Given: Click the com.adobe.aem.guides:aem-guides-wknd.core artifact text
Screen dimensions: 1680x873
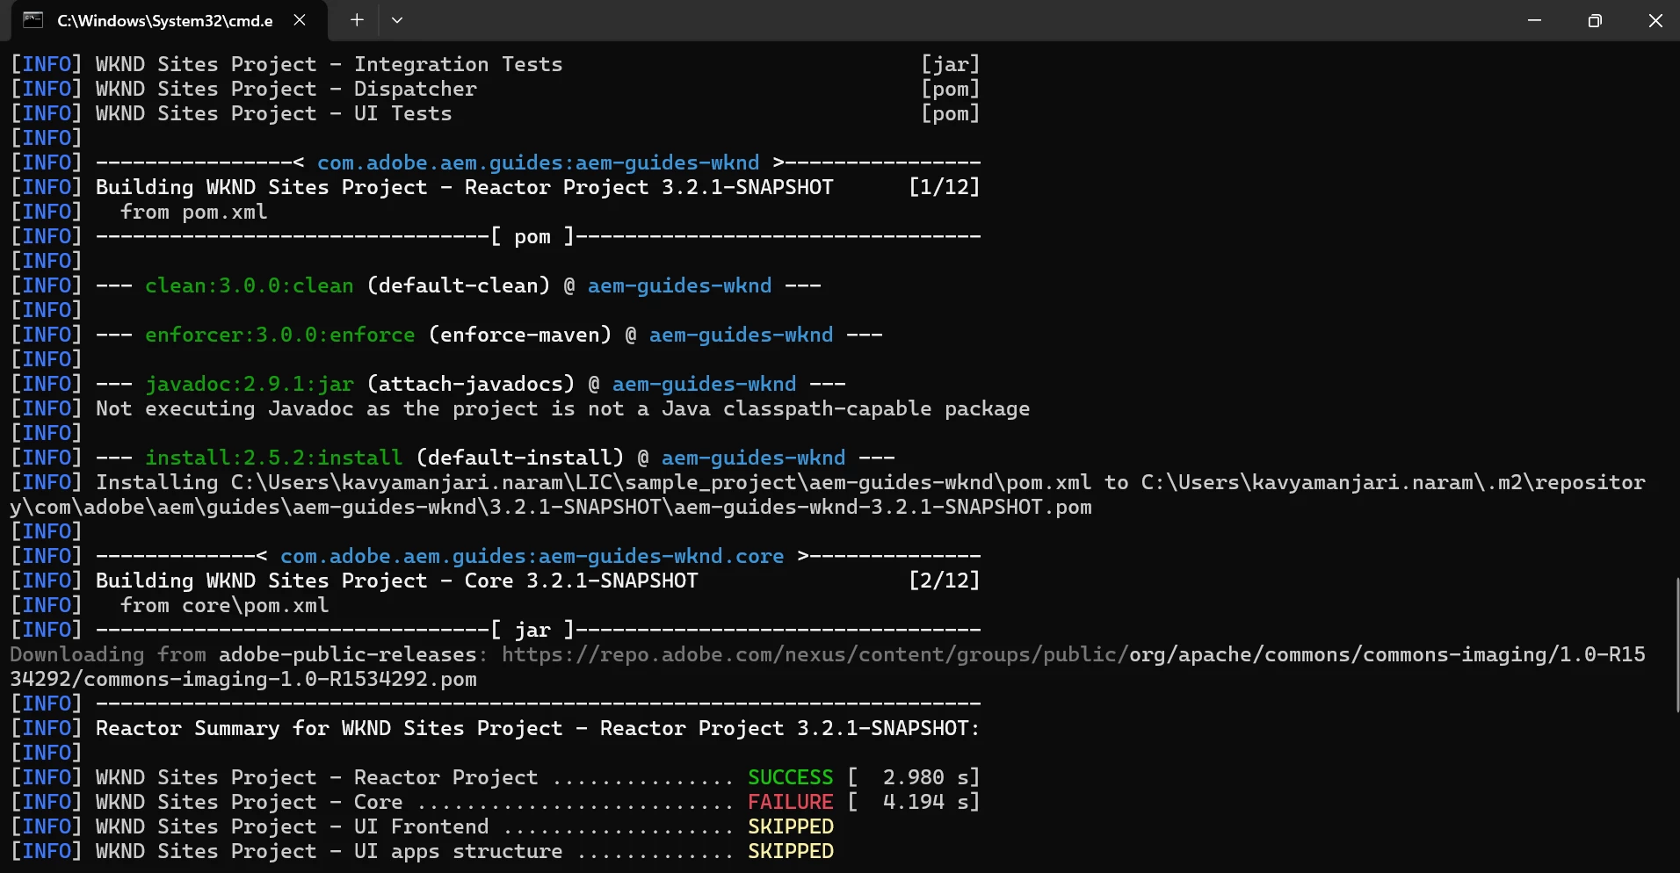Looking at the screenshot, I should [x=532, y=556].
